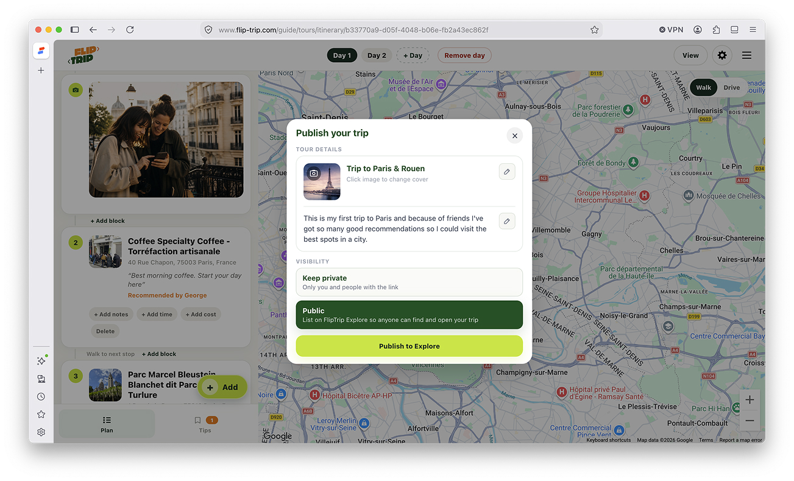Open the settings gear in header
Image resolution: width=794 pixels, height=481 pixels.
tap(722, 55)
